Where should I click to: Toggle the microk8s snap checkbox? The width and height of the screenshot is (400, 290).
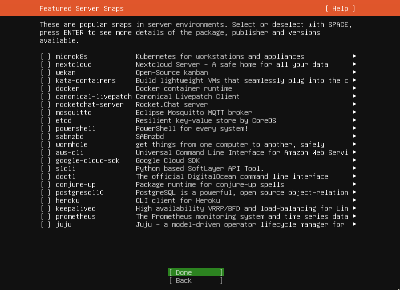[46, 56]
